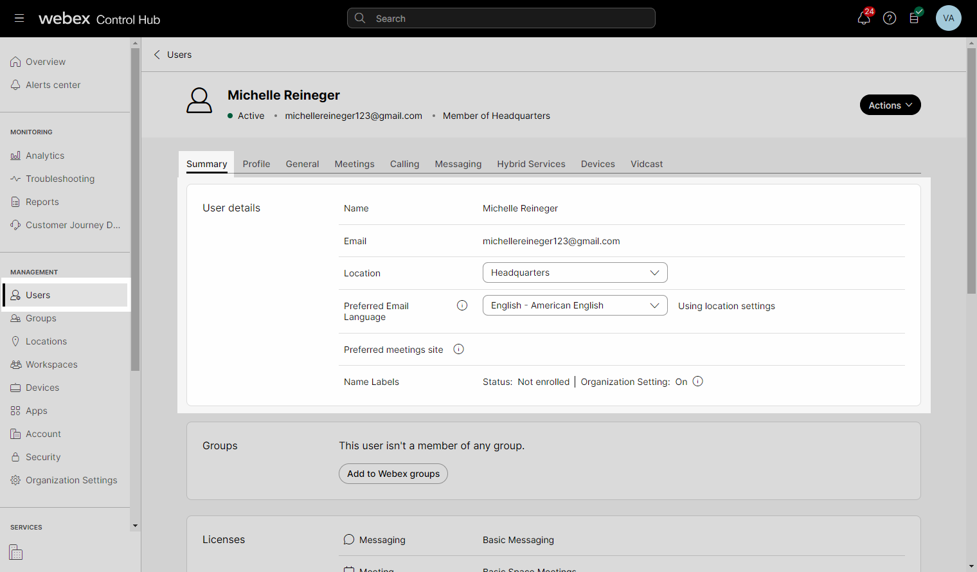Screen dimensions: 977x572
Task: Go back via the Users breadcrumb link
Action: click(179, 55)
